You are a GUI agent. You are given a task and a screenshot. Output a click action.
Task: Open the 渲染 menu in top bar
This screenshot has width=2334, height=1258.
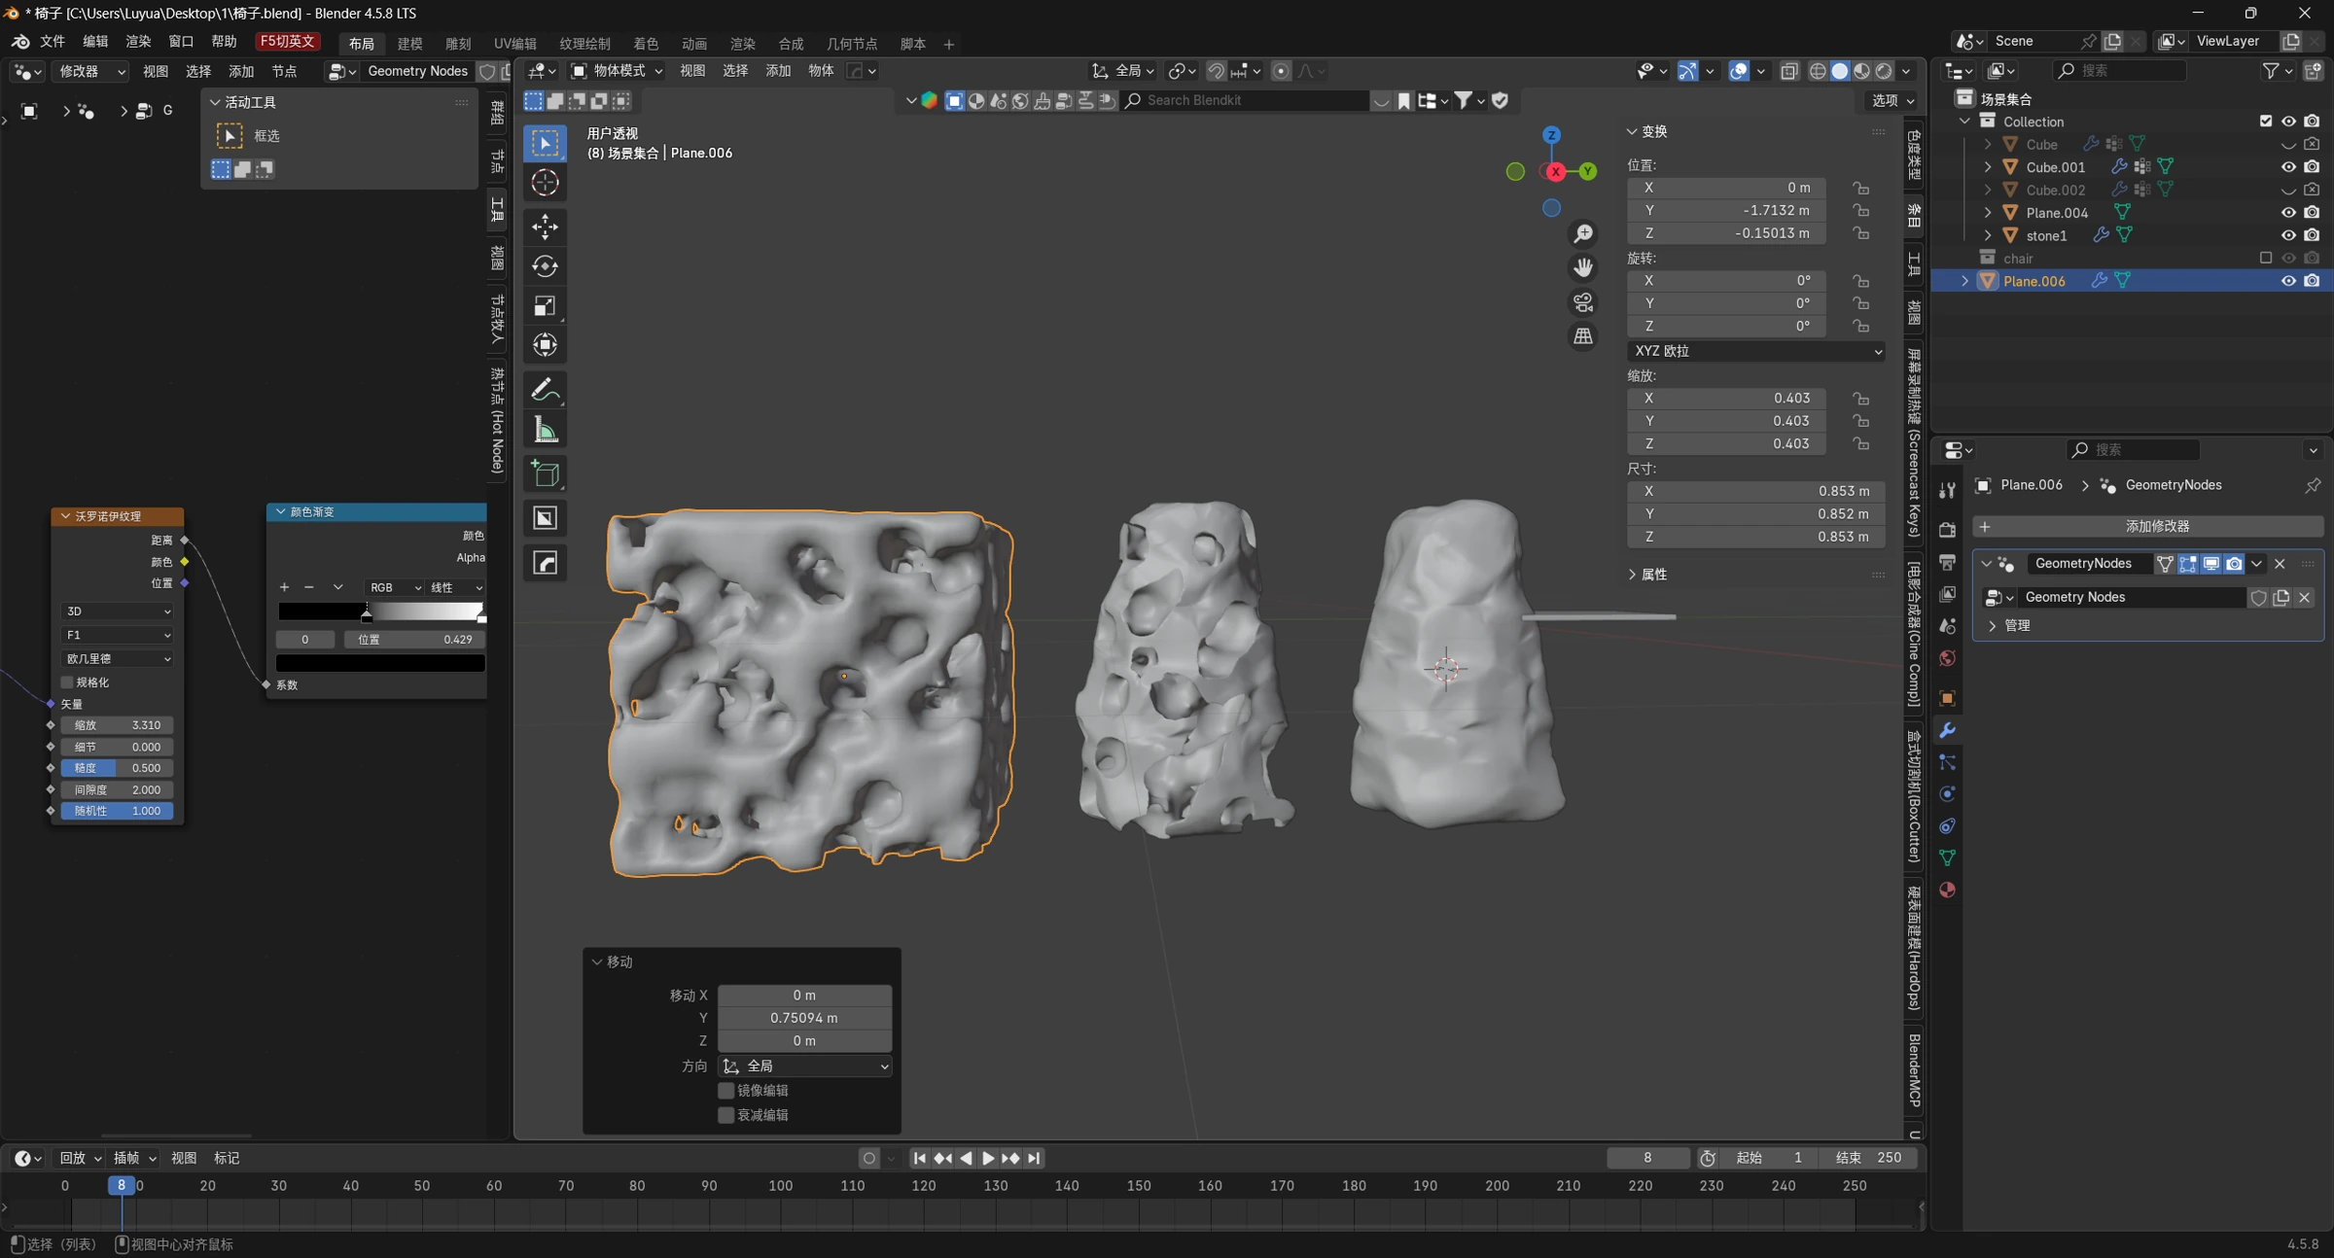click(x=138, y=42)
